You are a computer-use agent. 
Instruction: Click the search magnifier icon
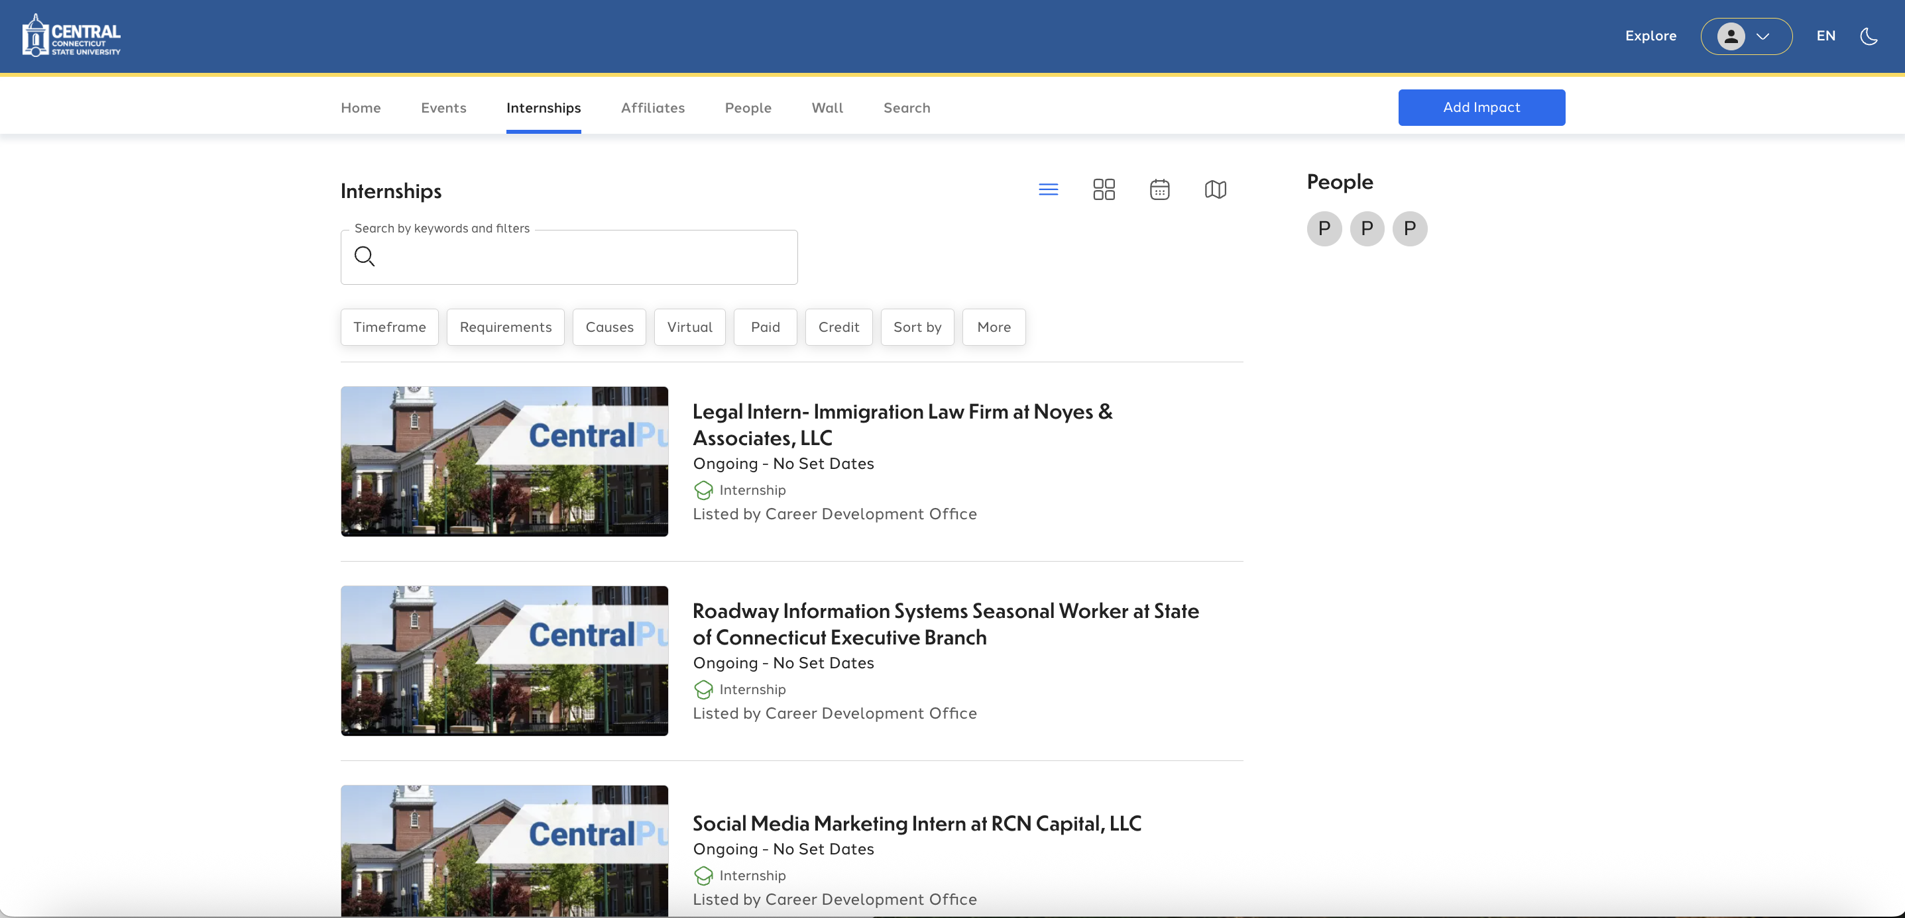tap(364, 256)
